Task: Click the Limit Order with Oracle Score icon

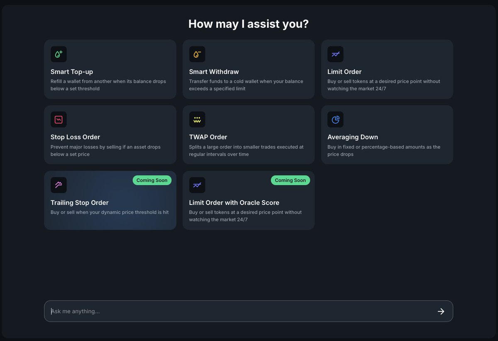Action: [197, 185]
